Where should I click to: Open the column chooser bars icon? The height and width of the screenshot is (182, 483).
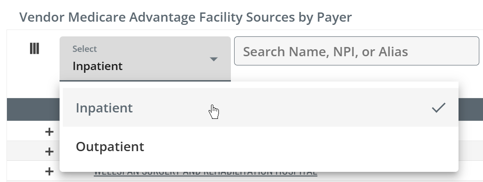point(34,48)
